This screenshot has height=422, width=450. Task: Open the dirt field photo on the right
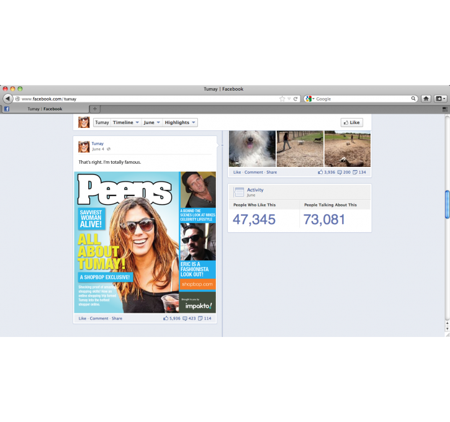[x=348, y=148]
